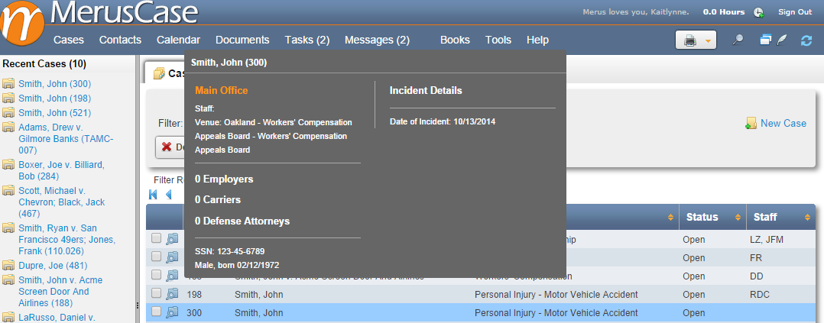
Task: Select the checkbox for case 300
Action: [x=156, y=312]
